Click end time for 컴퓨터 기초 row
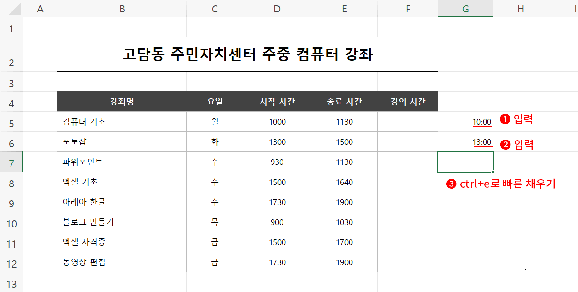Screen dimensions: 578x292 point(344,122)
